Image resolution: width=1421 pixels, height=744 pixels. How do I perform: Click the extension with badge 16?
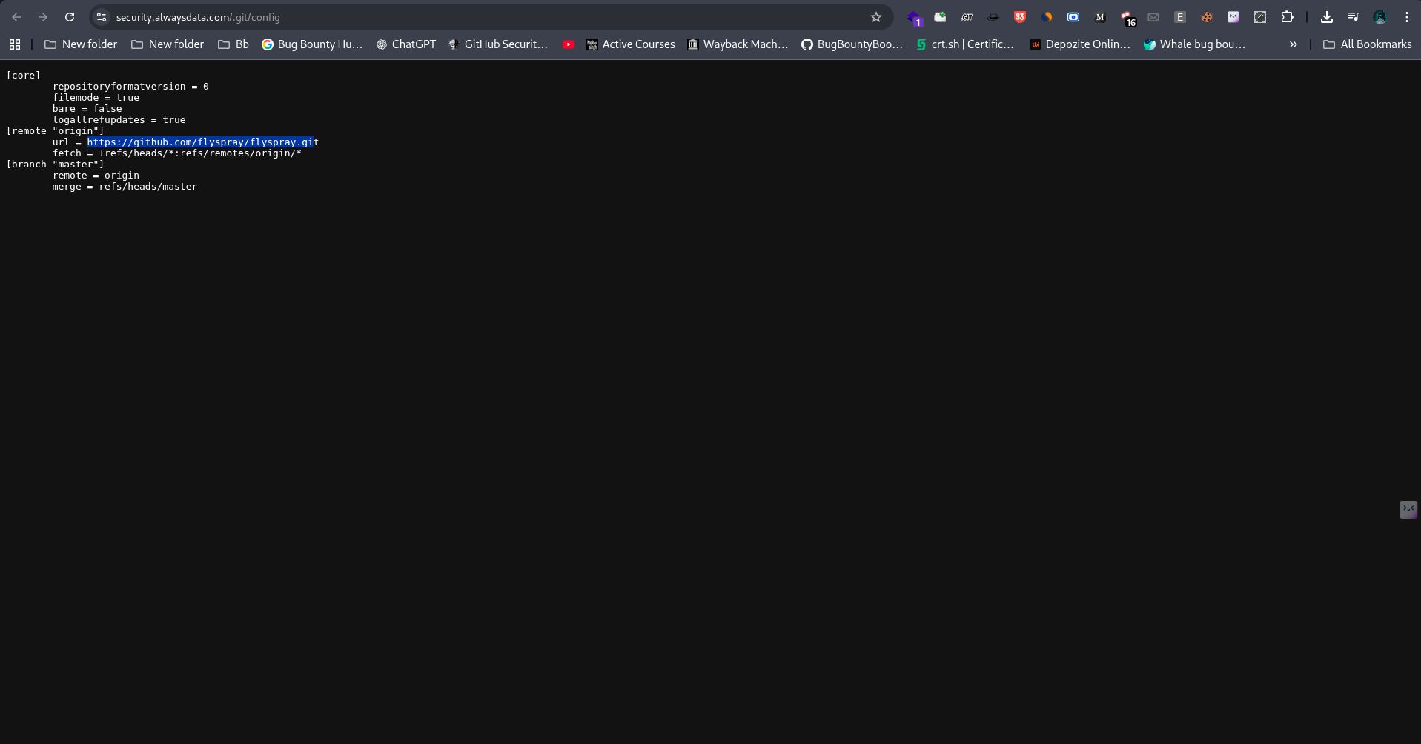[1127, 18]
